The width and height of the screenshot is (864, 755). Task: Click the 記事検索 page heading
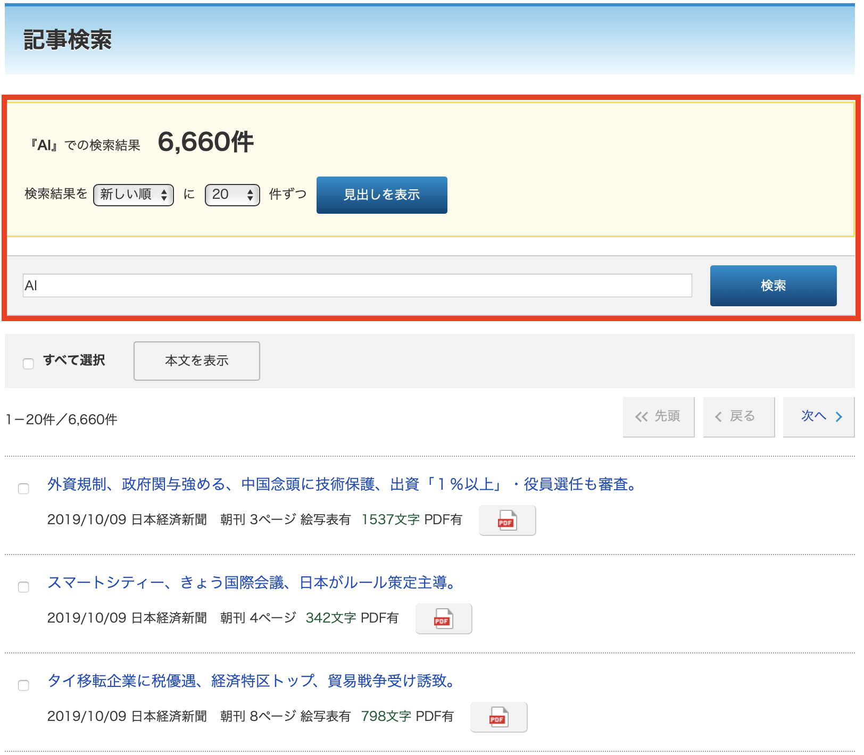pos(68,40)
